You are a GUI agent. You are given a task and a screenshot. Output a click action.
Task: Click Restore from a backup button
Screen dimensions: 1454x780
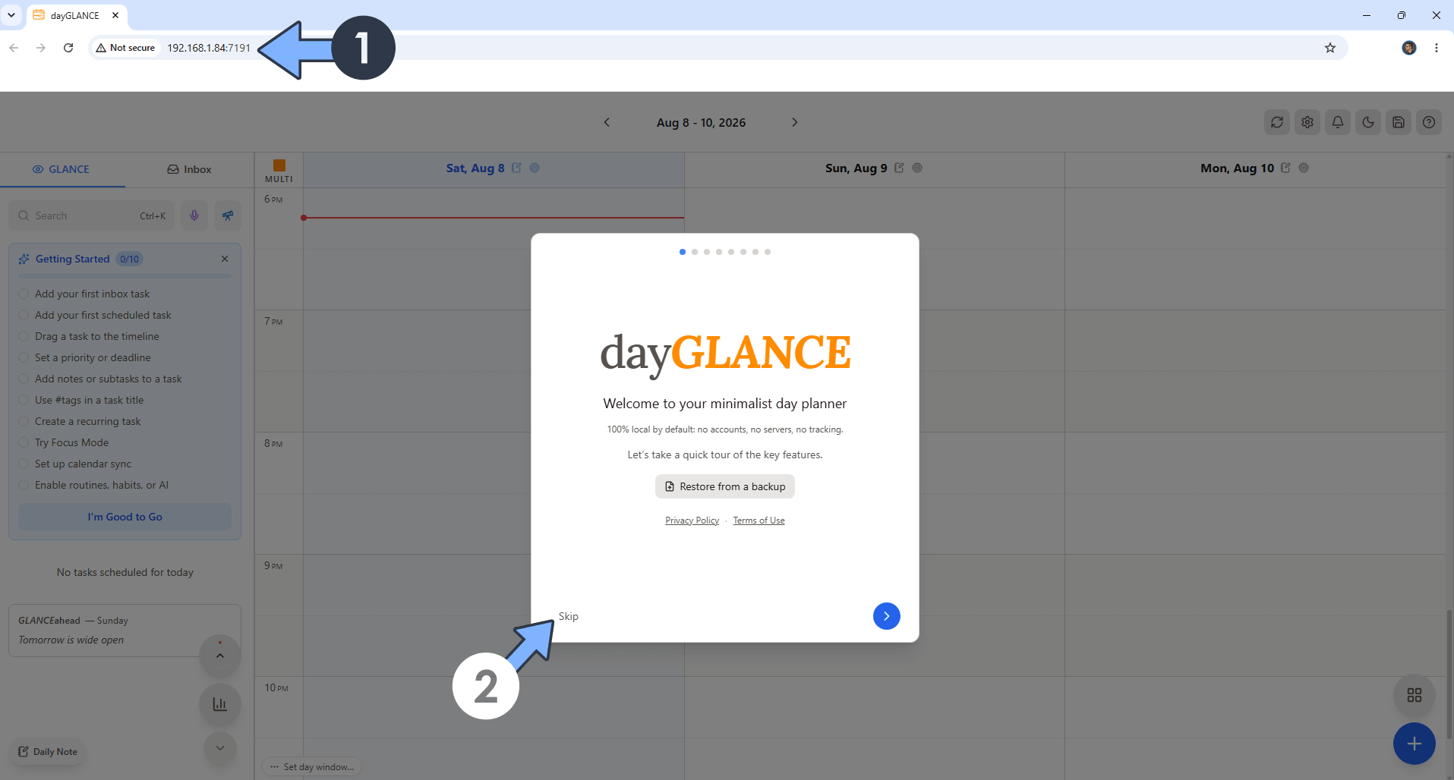pyautogui.click(x=725, y=486)
